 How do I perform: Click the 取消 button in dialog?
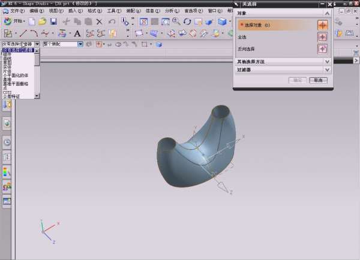(318, 80)
